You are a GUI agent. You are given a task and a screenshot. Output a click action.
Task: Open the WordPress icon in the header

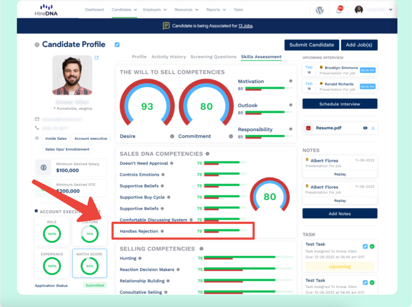(319, 10)
